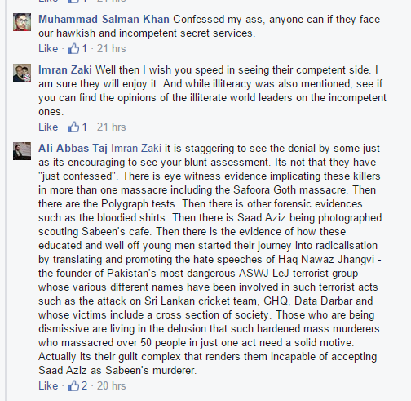Image resolution: width=411 pixels, height=401 pixels.
Task: Open the Imran Zaki commenter name link
Action: pyautogui.click(x=65, y=70)
